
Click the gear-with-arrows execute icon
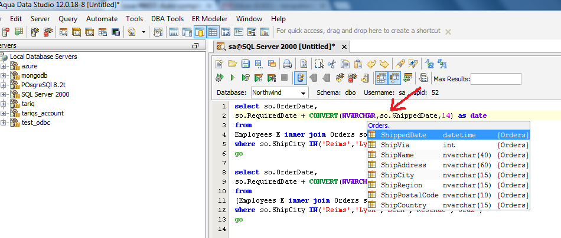click(219, 77)
